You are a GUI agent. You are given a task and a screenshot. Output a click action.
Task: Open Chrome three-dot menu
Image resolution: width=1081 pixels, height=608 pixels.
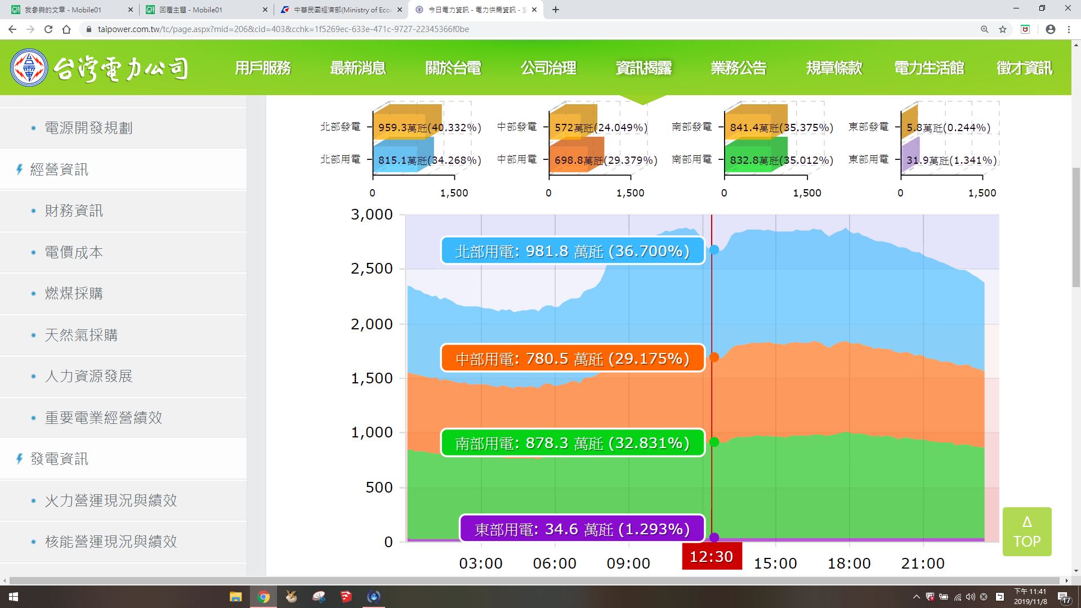pyautogui.click(x=1069, y=29)
